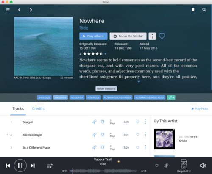Add a new tag with green button
This screenshot has height=174, width=212.
click(171, 97)
